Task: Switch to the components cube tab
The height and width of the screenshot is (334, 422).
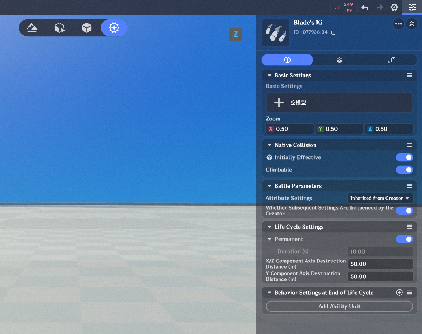Action: click(x=339, y=60)
